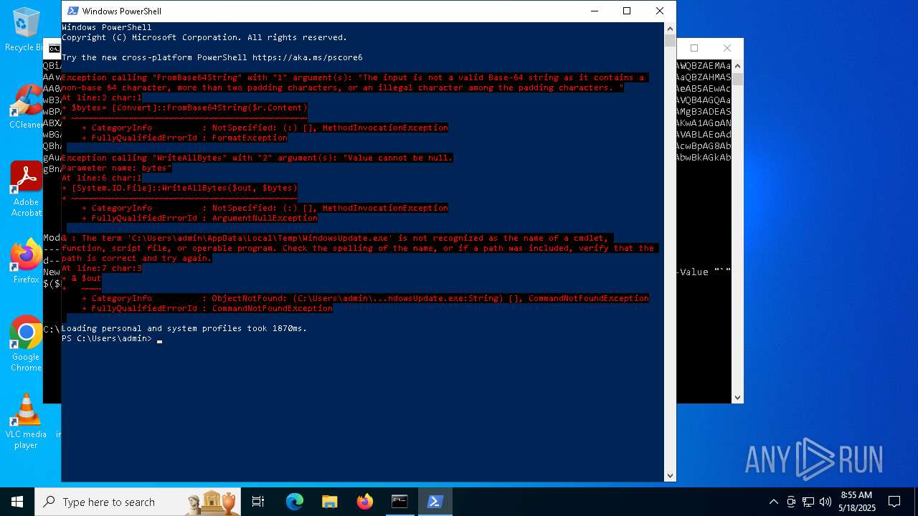Close the background Command Prompt window
The height and width of the screenshot is (516, 918).
click(x=727, y=48)
